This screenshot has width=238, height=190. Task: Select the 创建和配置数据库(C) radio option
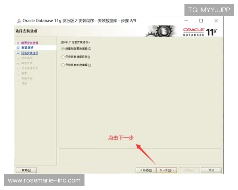[76, 49]
